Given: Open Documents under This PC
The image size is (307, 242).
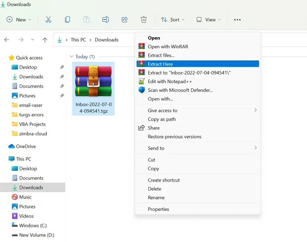Looking at the screenshot, I should click(27, 178).
